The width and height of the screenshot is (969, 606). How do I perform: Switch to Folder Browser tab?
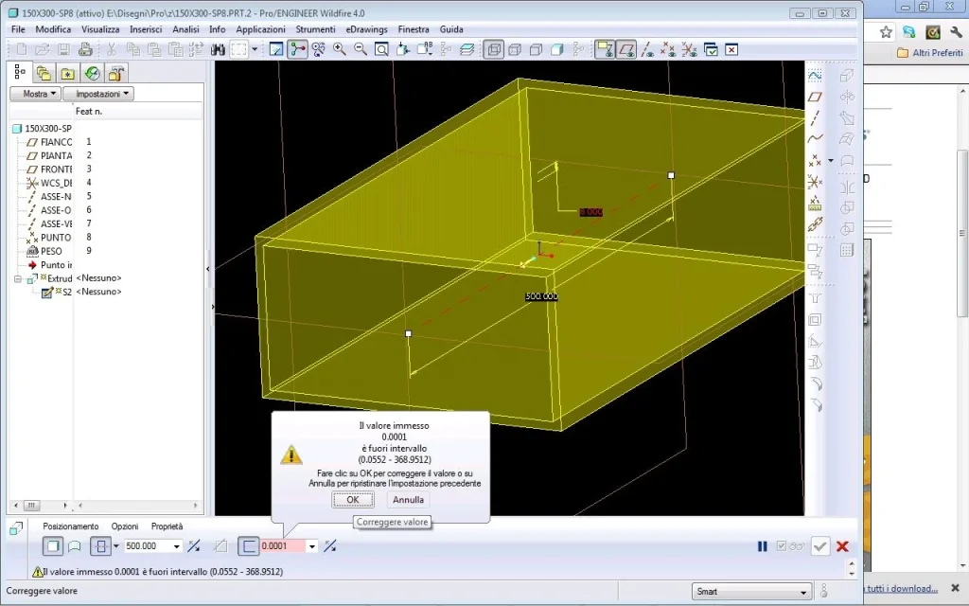click(x=44, y=74)
